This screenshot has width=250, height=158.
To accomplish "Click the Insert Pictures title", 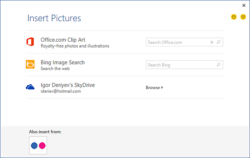I will (54, 18).
